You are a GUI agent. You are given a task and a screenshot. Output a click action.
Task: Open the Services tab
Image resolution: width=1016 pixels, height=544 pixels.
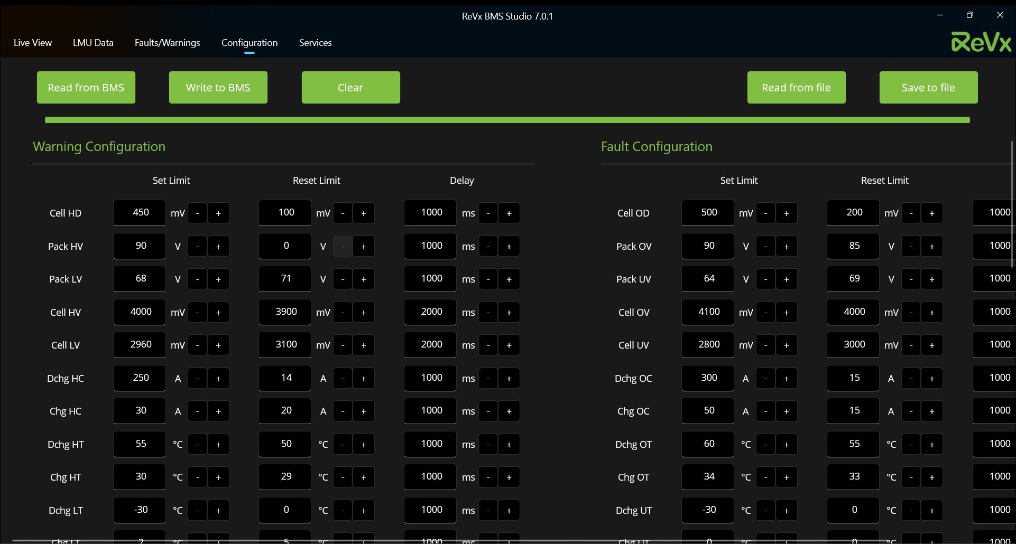click(x=315, y=43)
